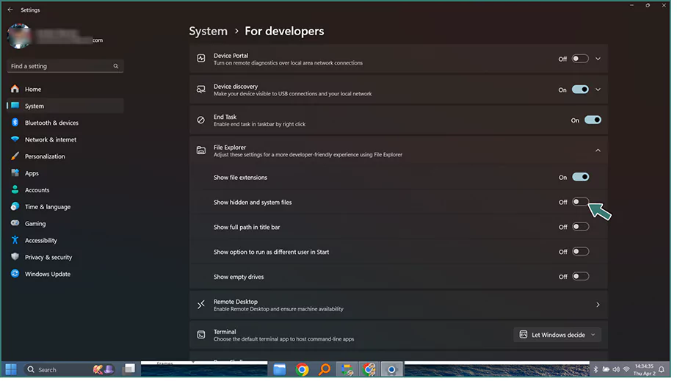
Task: Click the Device Portal icon
Action: (203, 59)
